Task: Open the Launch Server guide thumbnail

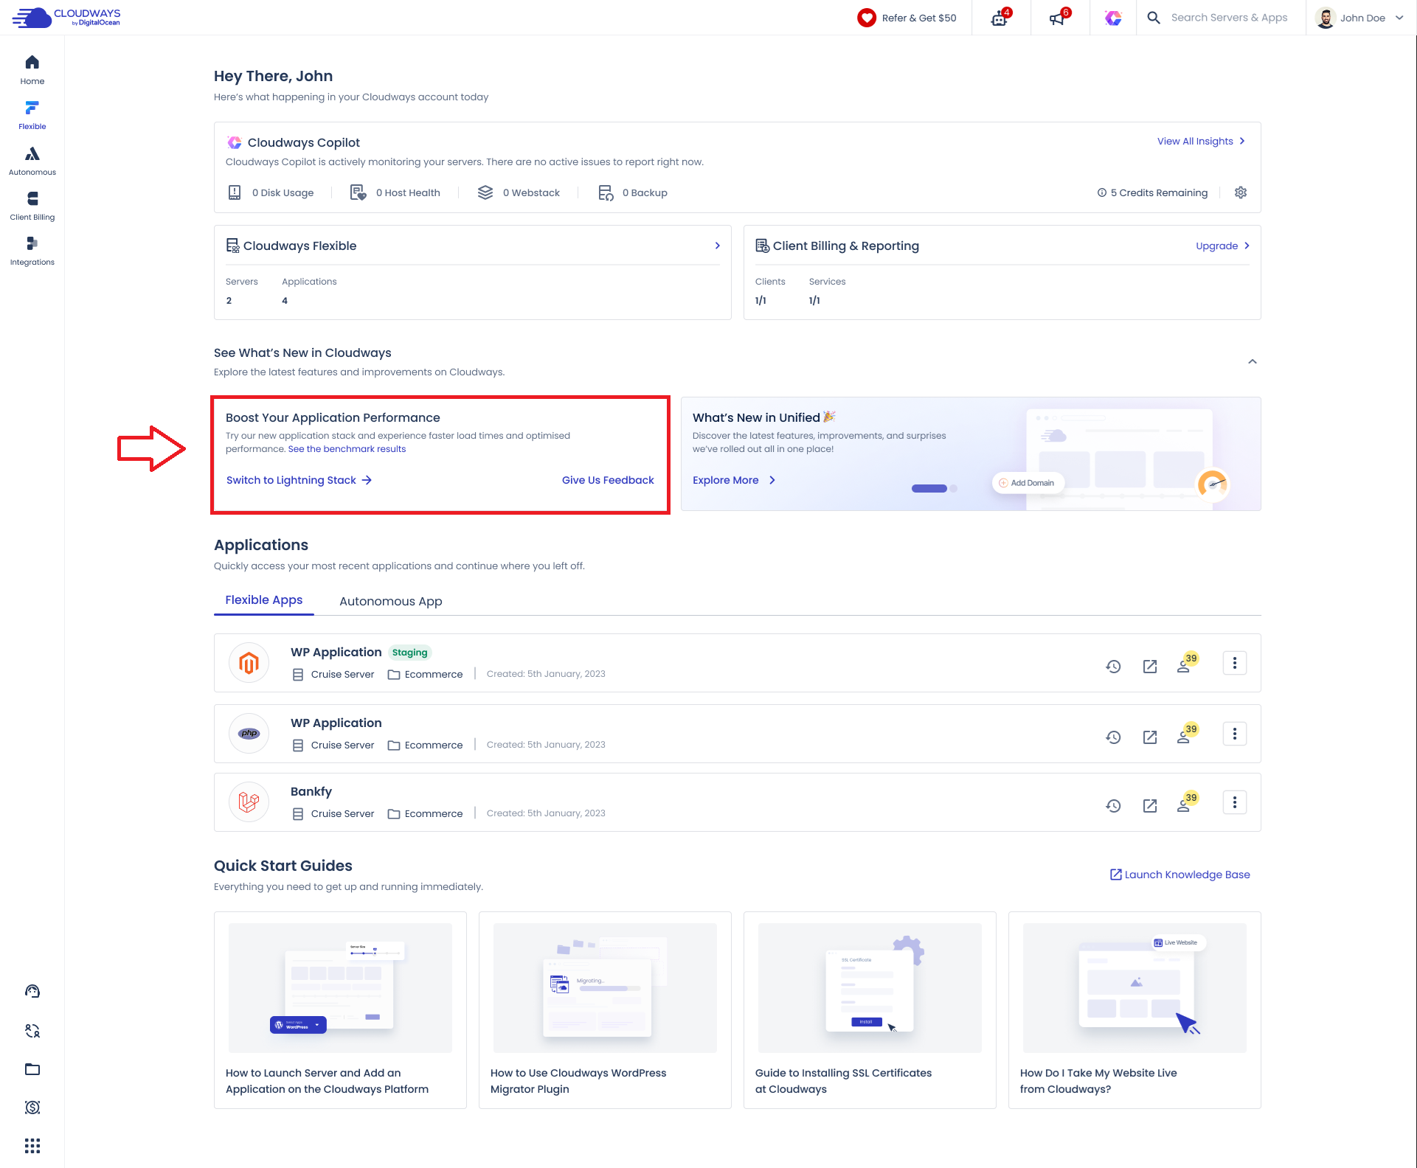Action: 340,988
